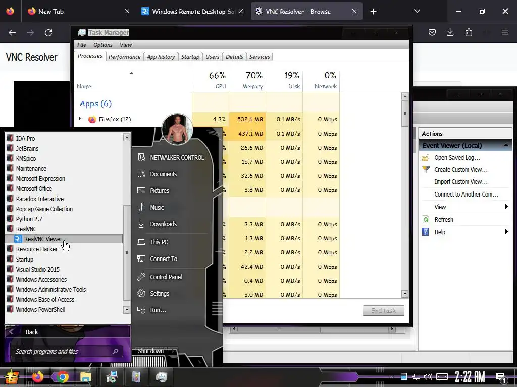Expand the Popcap Game Collection folder
This screenshot has width=517, height=387.
point(44,209)
